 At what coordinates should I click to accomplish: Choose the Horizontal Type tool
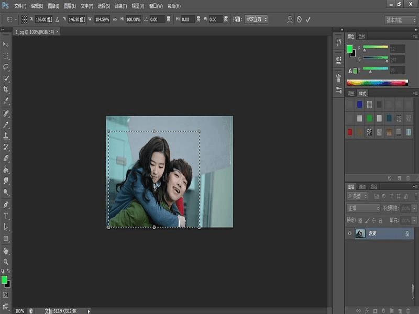[6, 216]
